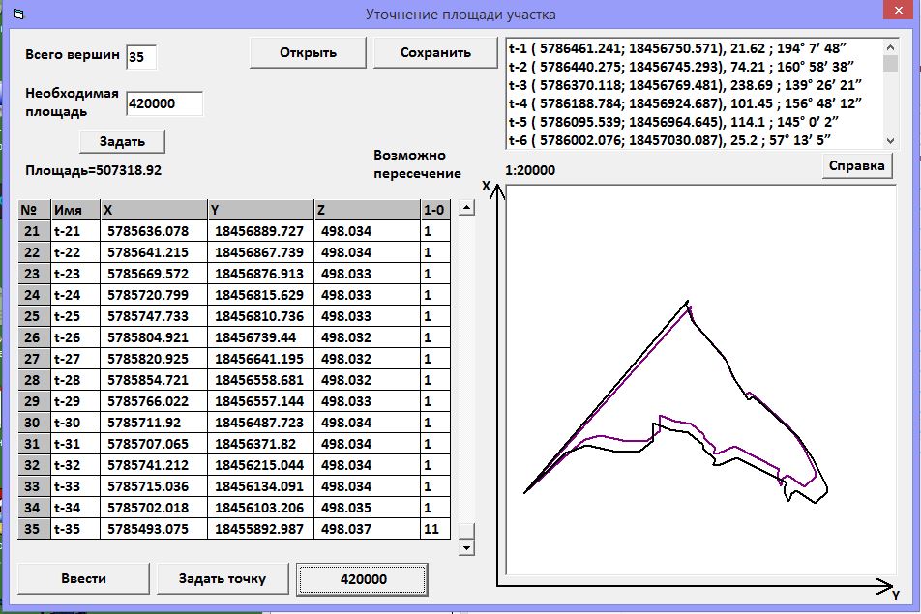Viewport: 921px width, 614px height.
Task: Click the coordinate list scroll up arrow
Action: pos(890,47)
